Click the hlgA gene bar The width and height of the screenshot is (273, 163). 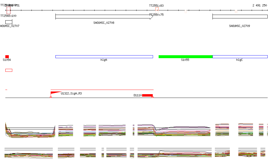pos(104,57)
